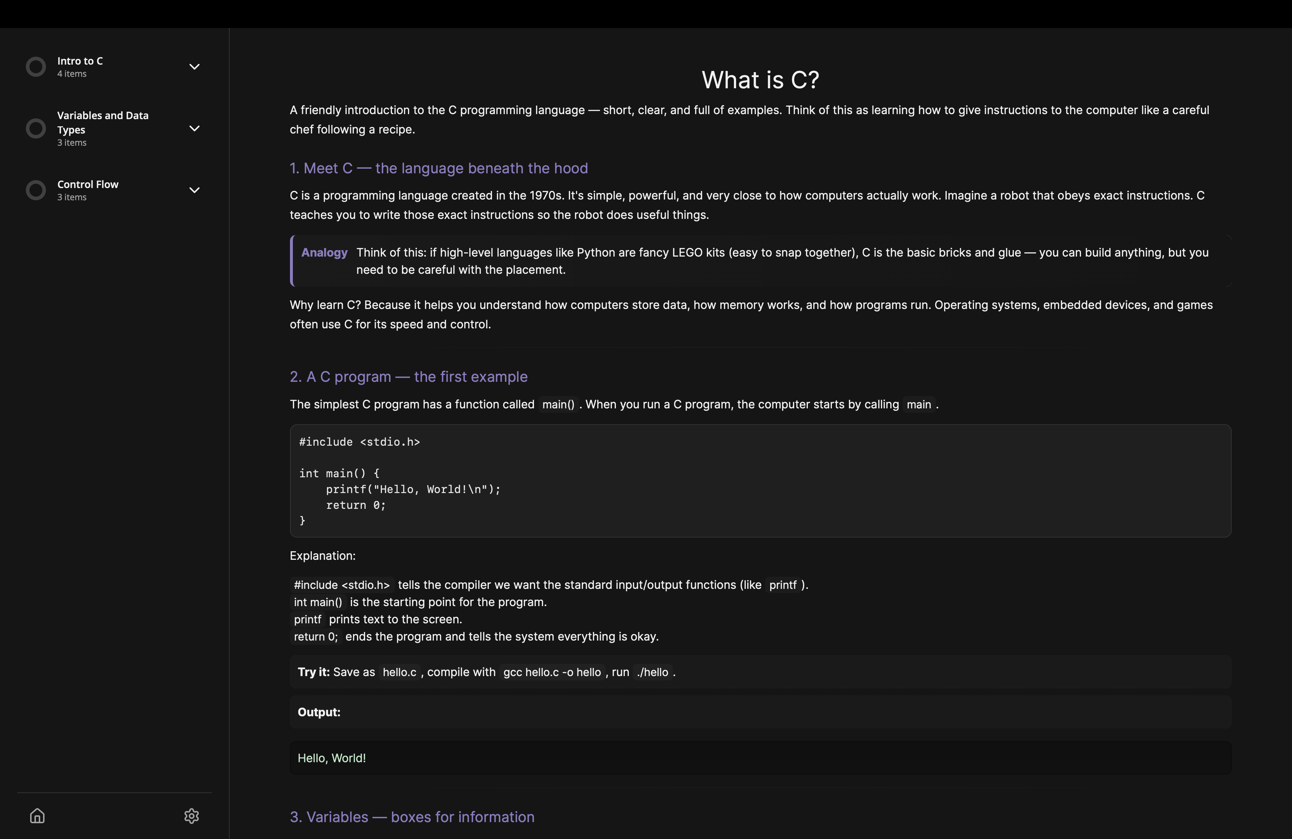Select the Intro to C module title

pos(80,61)
